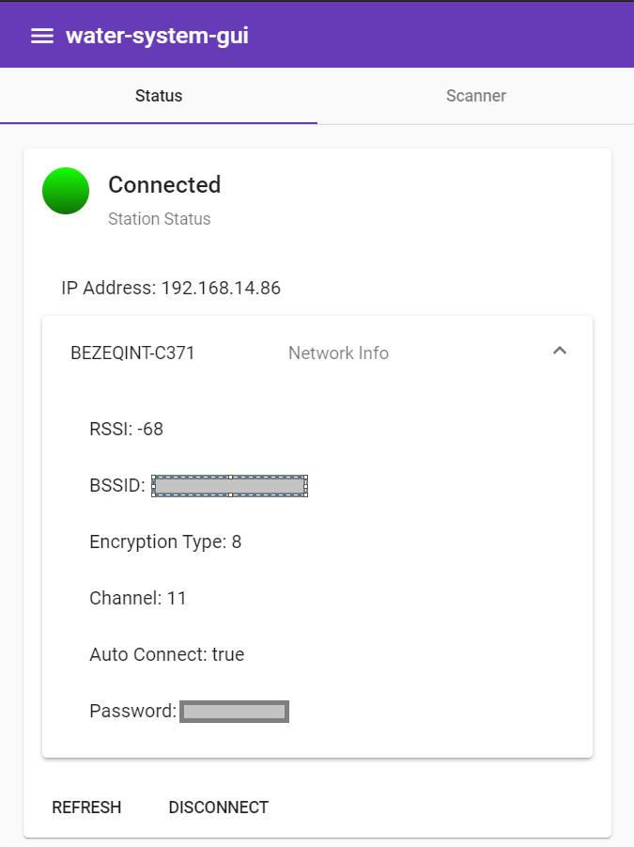Click the BSSID field label
The height and width of the screenshot is (847, 634).
[x=116, y=486]
